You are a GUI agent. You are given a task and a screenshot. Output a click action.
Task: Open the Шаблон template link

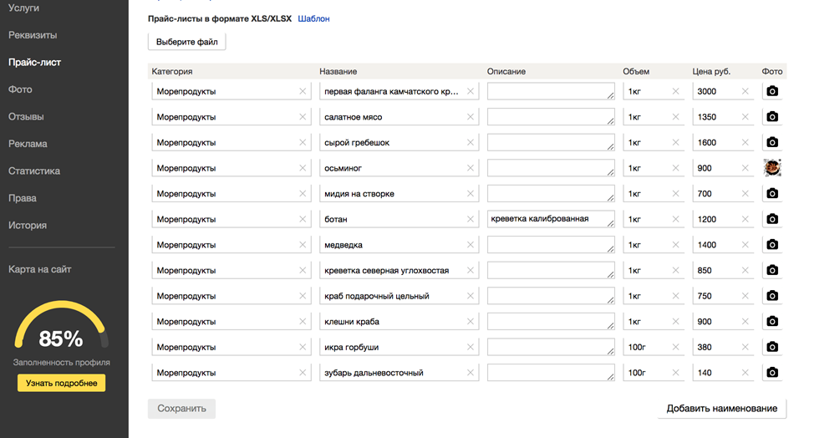[313, 18]
